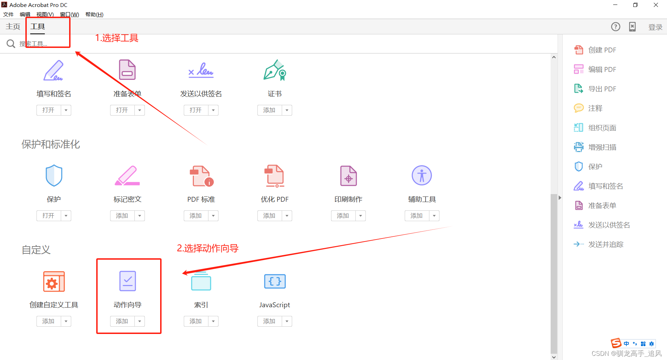Viewport: 667px width, 360px height.
Task: Click the scrollbar up arrow
Action: pos(554,57)
